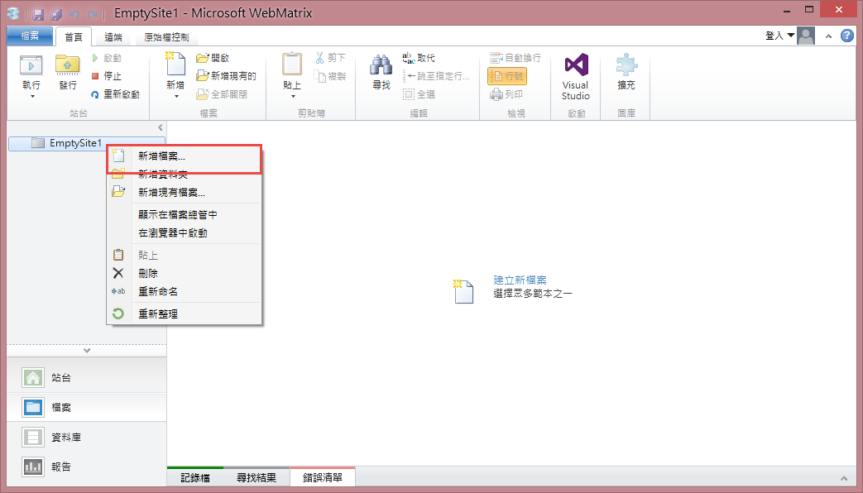Click the 新增 new file ribbon icon
Viewport: 863px width, 493px height.
[x=175, y=64]
